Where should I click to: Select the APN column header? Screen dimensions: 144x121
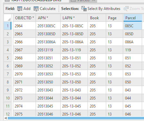click(x=48, y=18)
